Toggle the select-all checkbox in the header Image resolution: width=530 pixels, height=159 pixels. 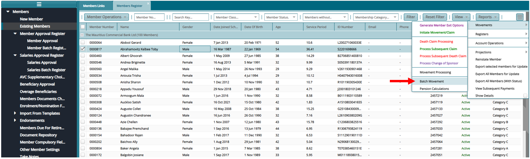83,27
